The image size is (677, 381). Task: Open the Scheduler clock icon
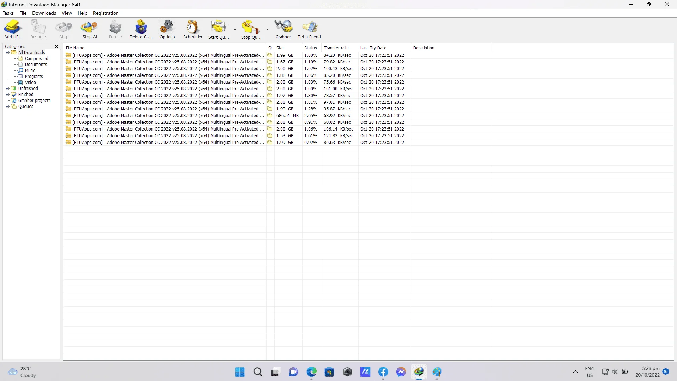point(193,29)
